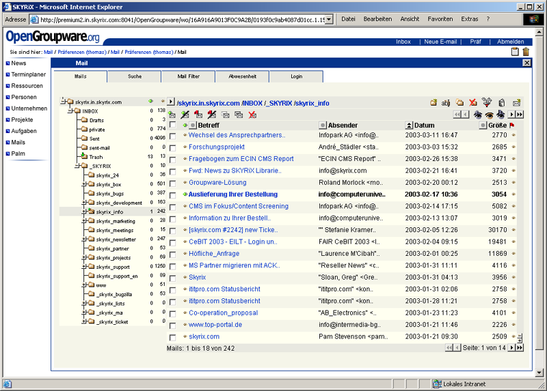Viewport: 547px width, 391px height.
Task: Click the crossed-out green envelope icon
Action: (x=185, y=115)
